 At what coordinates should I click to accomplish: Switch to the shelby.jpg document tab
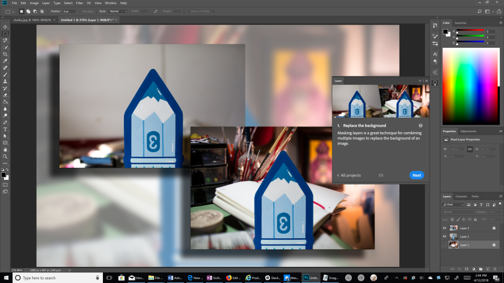pos(32,20)
